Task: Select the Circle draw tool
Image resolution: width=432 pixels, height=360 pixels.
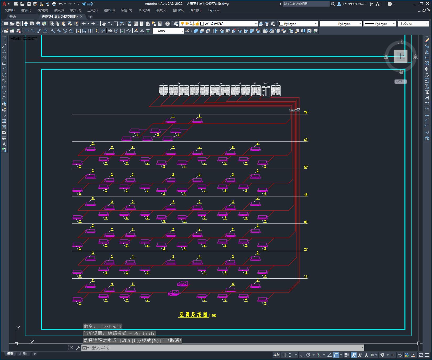Action: [x=4, y=75]
